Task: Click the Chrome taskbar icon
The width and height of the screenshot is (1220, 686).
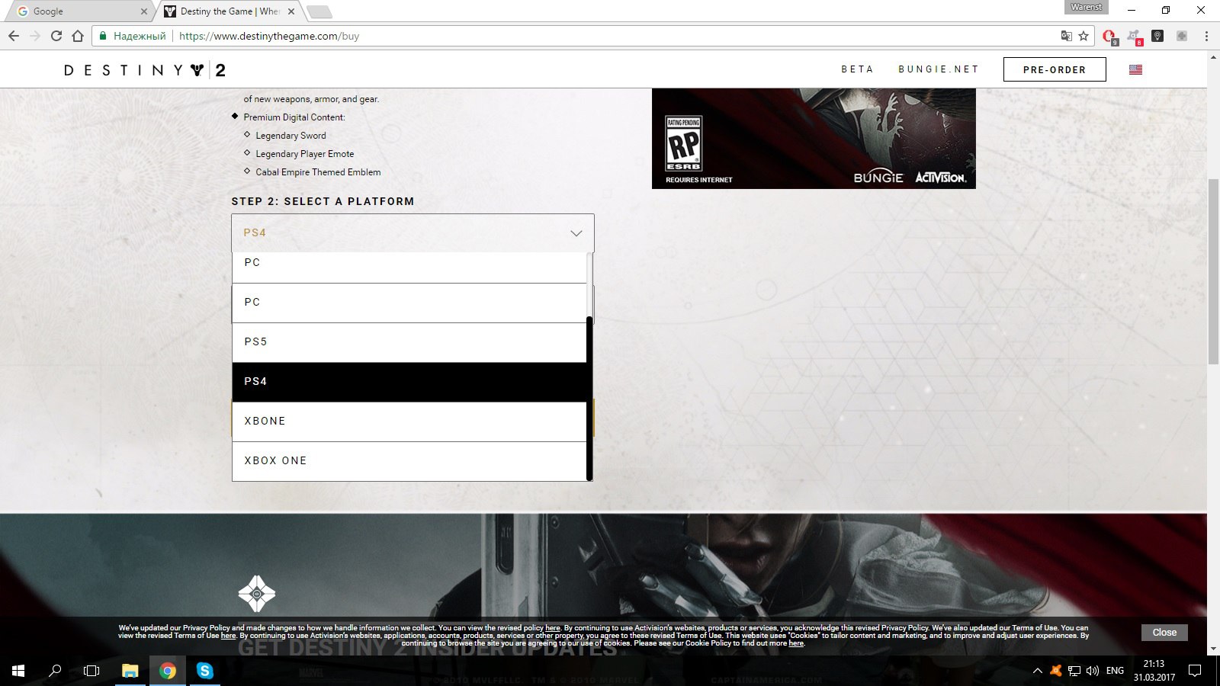Action: [x=168, y=671]
